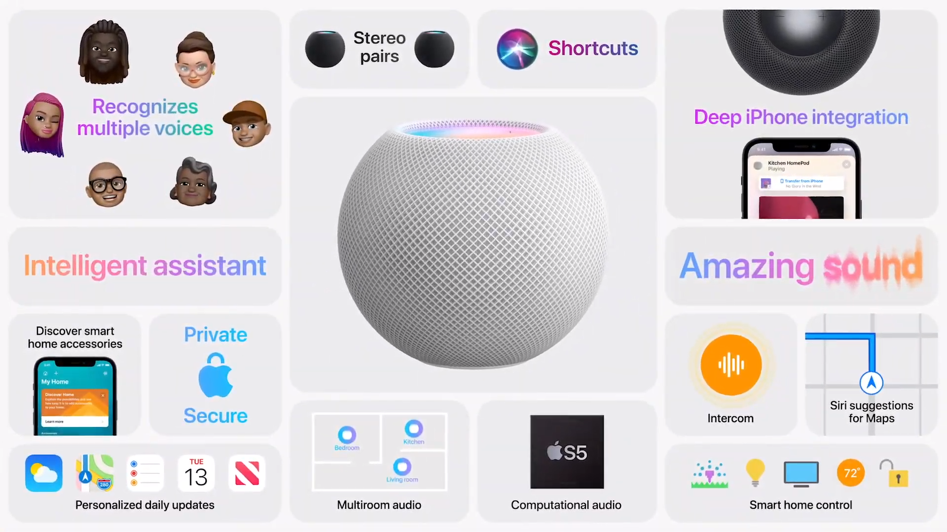Select Intelligent assistant menu item
Viewport: 947px width, 532px height.
click(145, 265)
